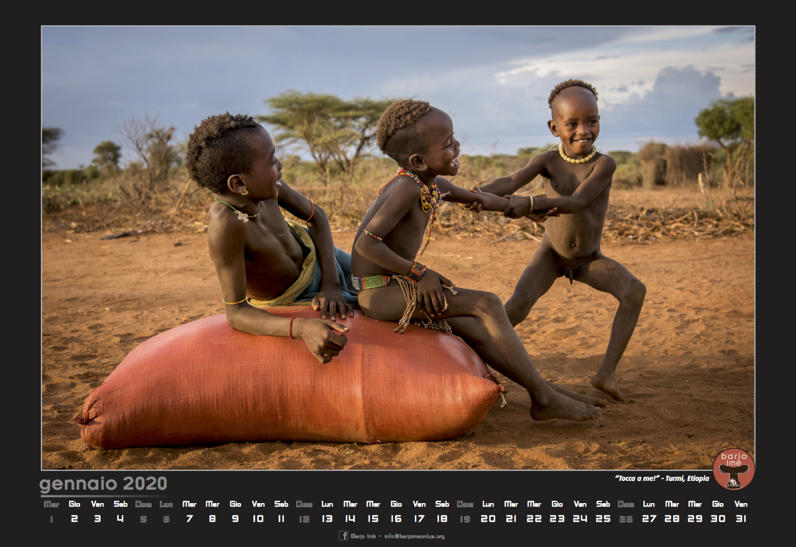This screenshot has height=547, width=796.
Task: Click the "Tocca a me!" photo caption
Action: coord(661,479)
